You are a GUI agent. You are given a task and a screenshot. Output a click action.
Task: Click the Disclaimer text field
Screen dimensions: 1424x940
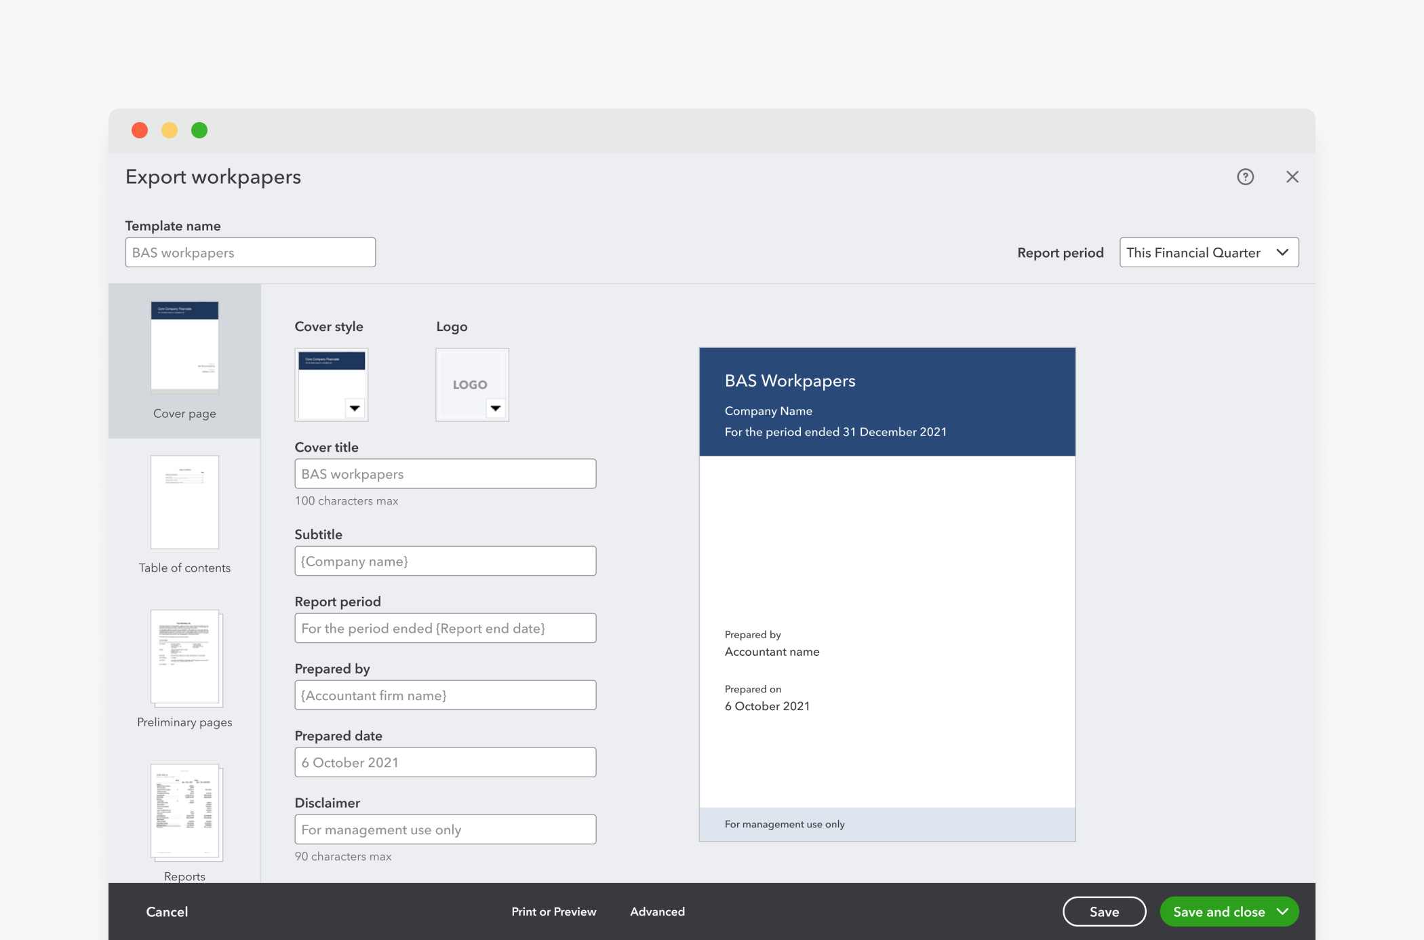(x=445, y=829)
